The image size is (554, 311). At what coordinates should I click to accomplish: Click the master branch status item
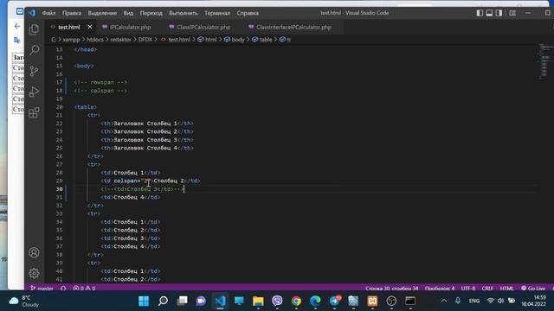point(42,288)
